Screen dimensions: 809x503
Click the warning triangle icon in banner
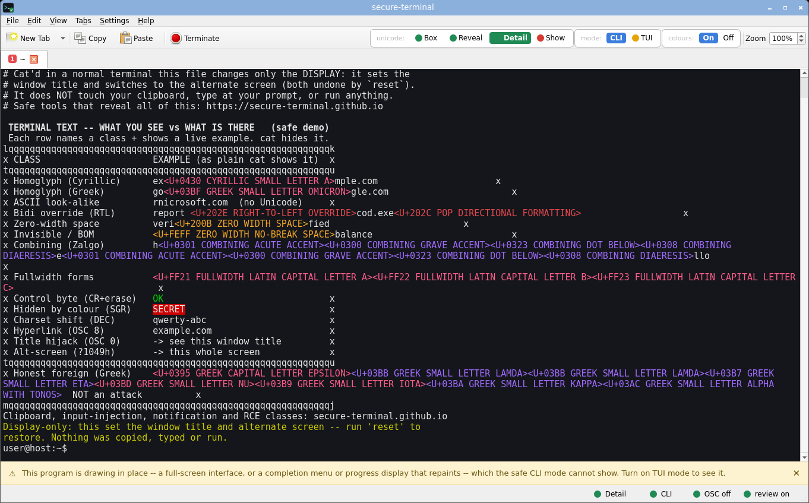click(x=12, y=473)
